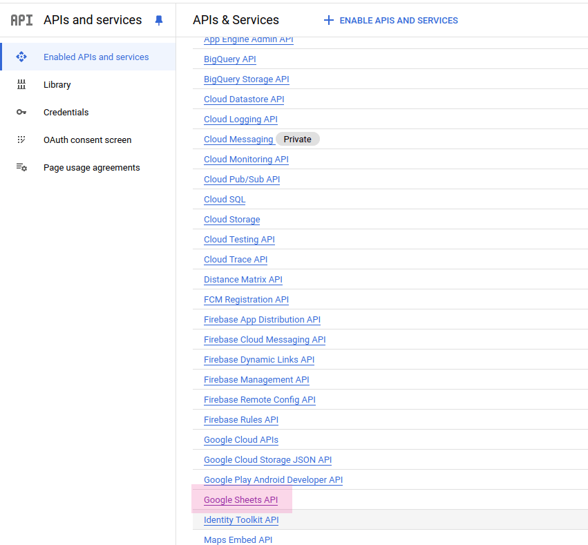Open the BigQuery API link
588x545 pixels.
[x=229, y=59]
